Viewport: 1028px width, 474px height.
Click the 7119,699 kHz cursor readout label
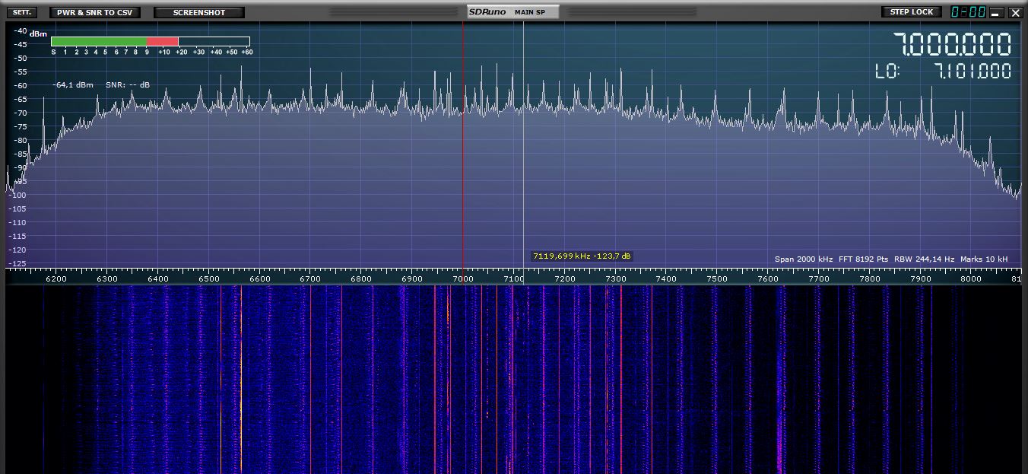582,256
